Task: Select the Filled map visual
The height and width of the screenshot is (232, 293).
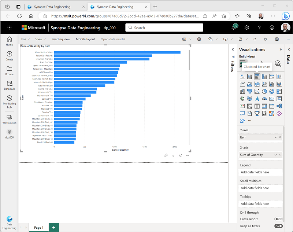Action: [x=249, y=99]
